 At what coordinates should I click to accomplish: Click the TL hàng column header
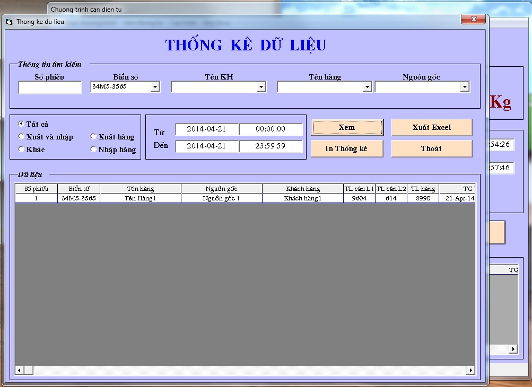tap(423, 189)
